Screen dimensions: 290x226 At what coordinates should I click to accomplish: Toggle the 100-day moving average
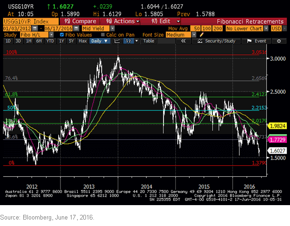(x=206, y=28)
